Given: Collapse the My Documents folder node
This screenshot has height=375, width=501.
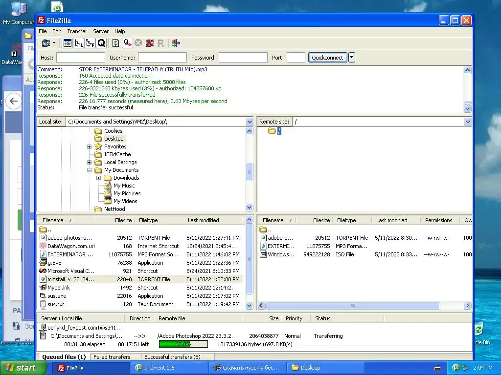Looking at the screenshot, I should pyautogui.click(x=90, y=170).
